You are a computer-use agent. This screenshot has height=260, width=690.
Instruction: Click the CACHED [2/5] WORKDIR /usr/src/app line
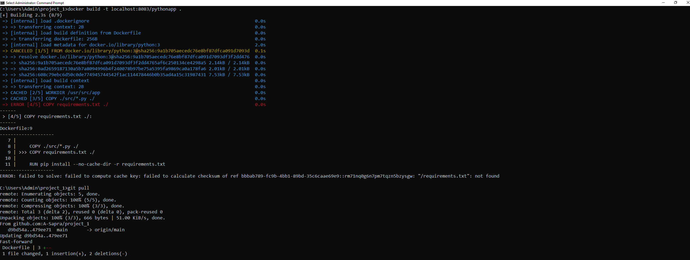click(x=51, y=92)
